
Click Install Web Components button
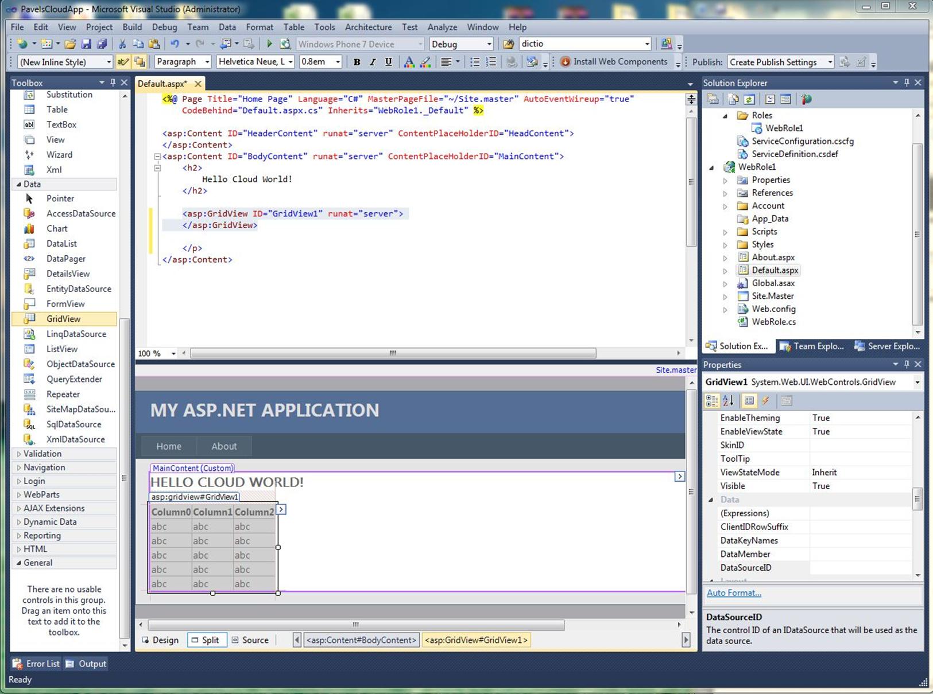[x=614, y=62]
